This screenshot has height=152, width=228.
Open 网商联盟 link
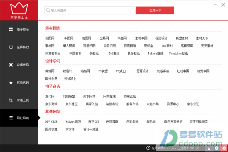pos(69,96)
